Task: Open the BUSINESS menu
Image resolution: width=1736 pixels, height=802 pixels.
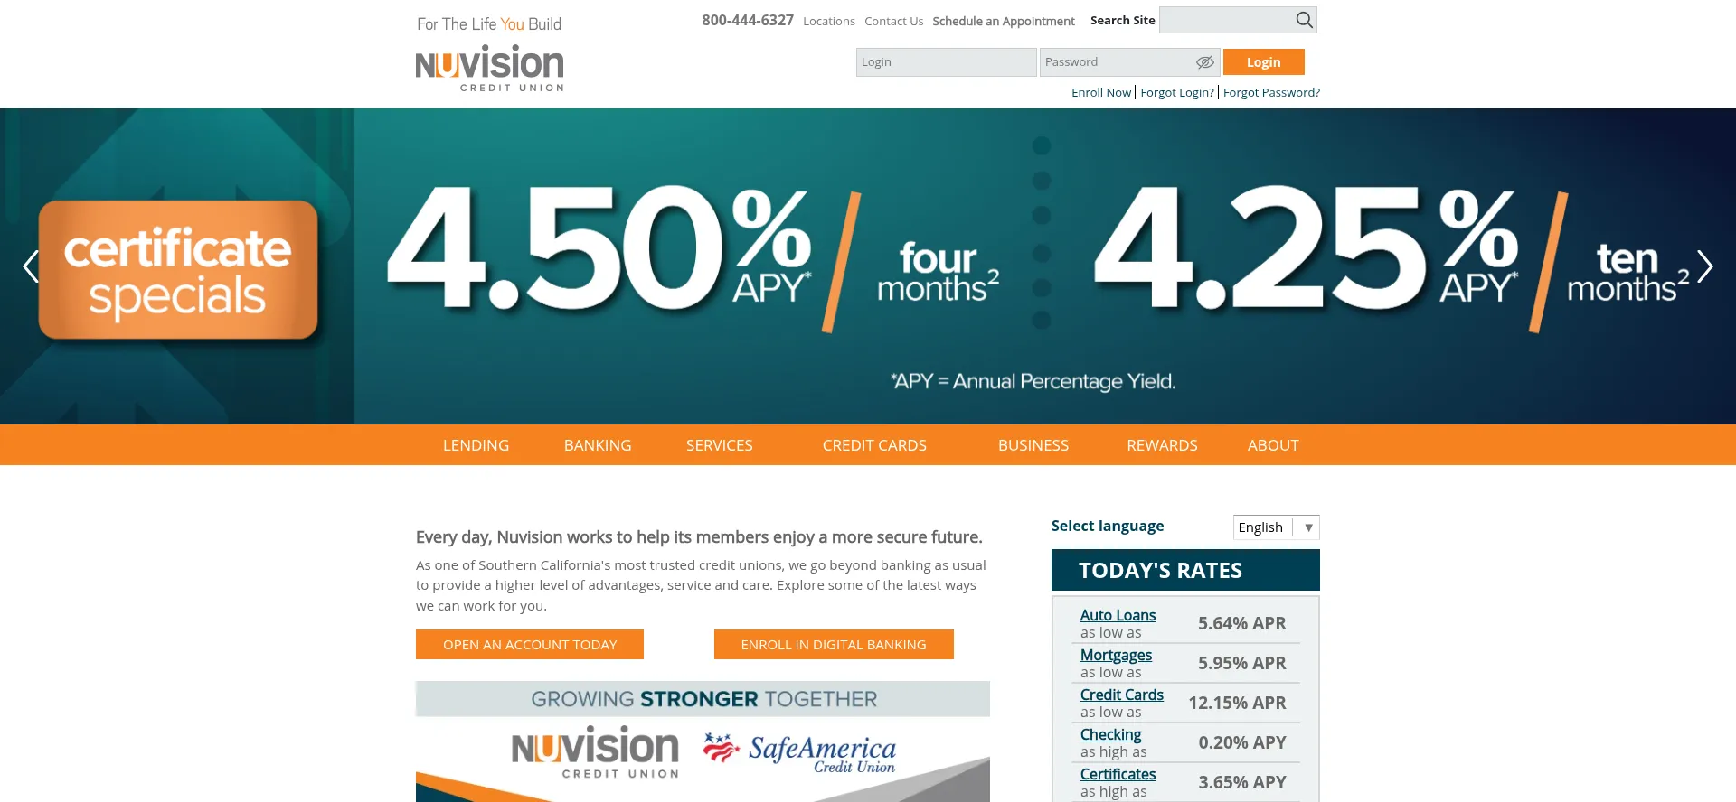Action: [1033, 445]
